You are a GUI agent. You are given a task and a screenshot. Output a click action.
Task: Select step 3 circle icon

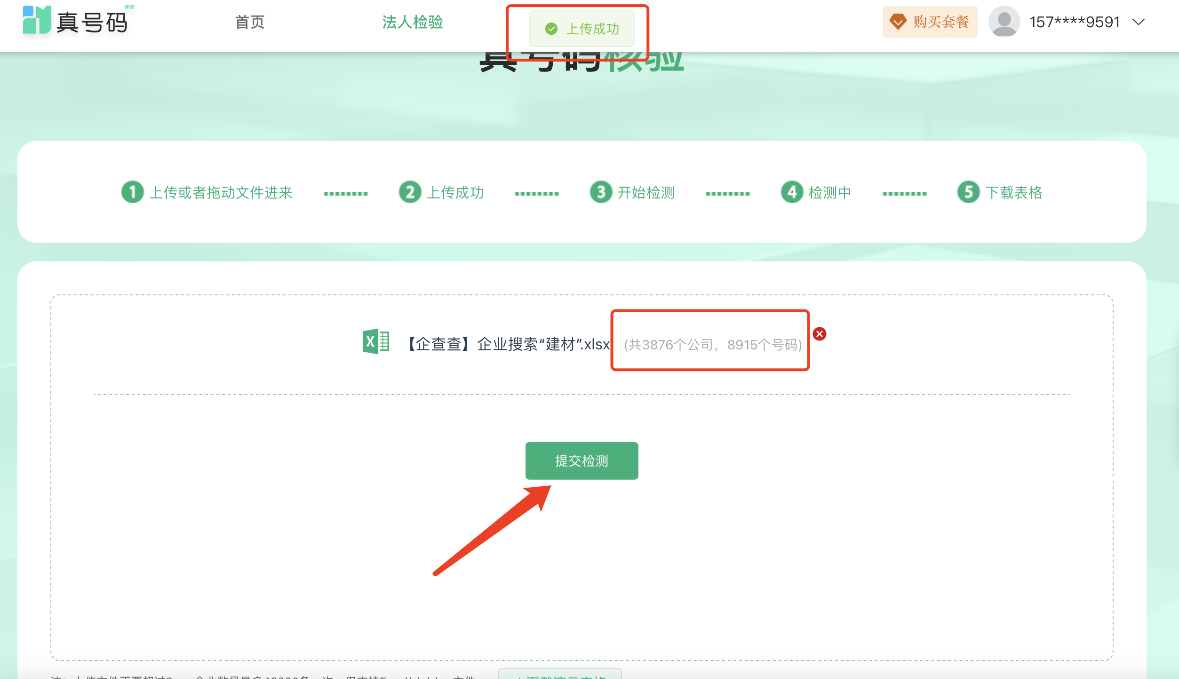[x=601, y=192]
